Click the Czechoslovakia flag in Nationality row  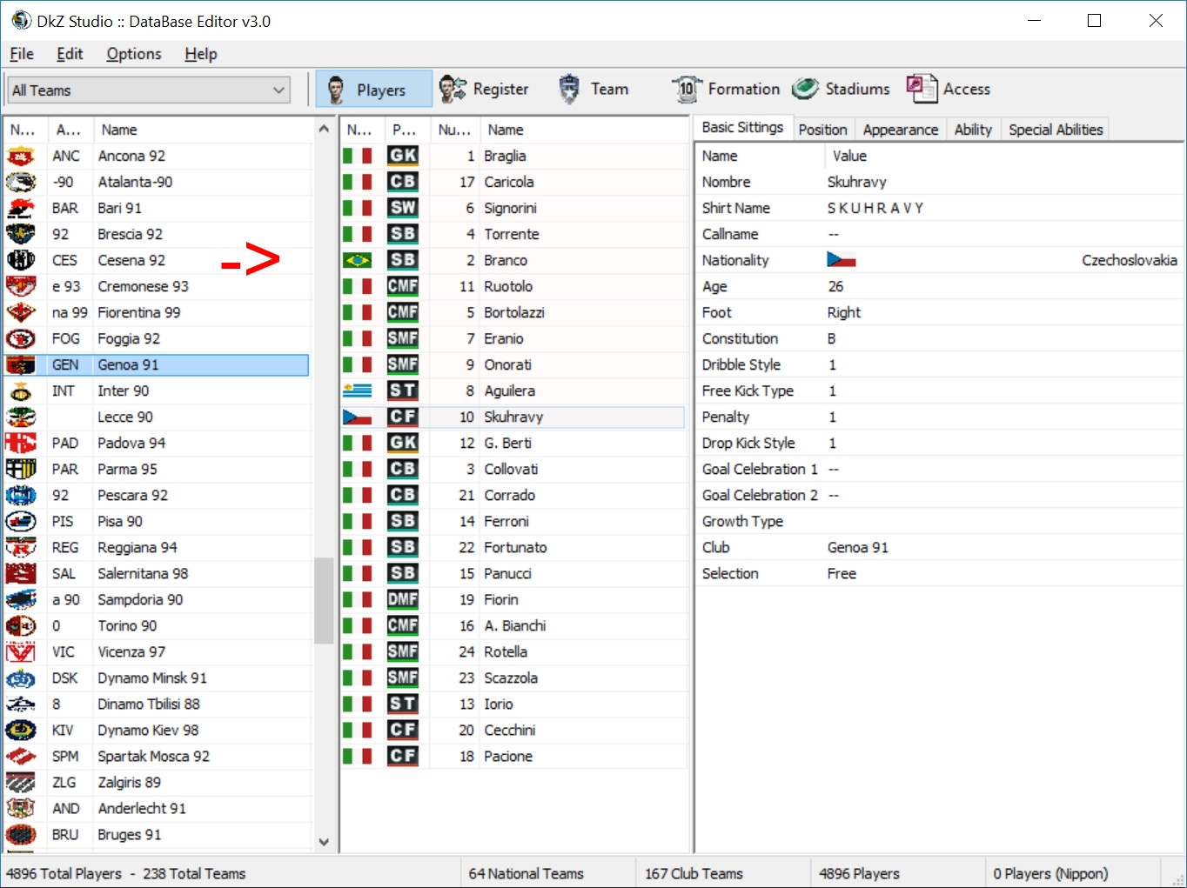[842, 260]
